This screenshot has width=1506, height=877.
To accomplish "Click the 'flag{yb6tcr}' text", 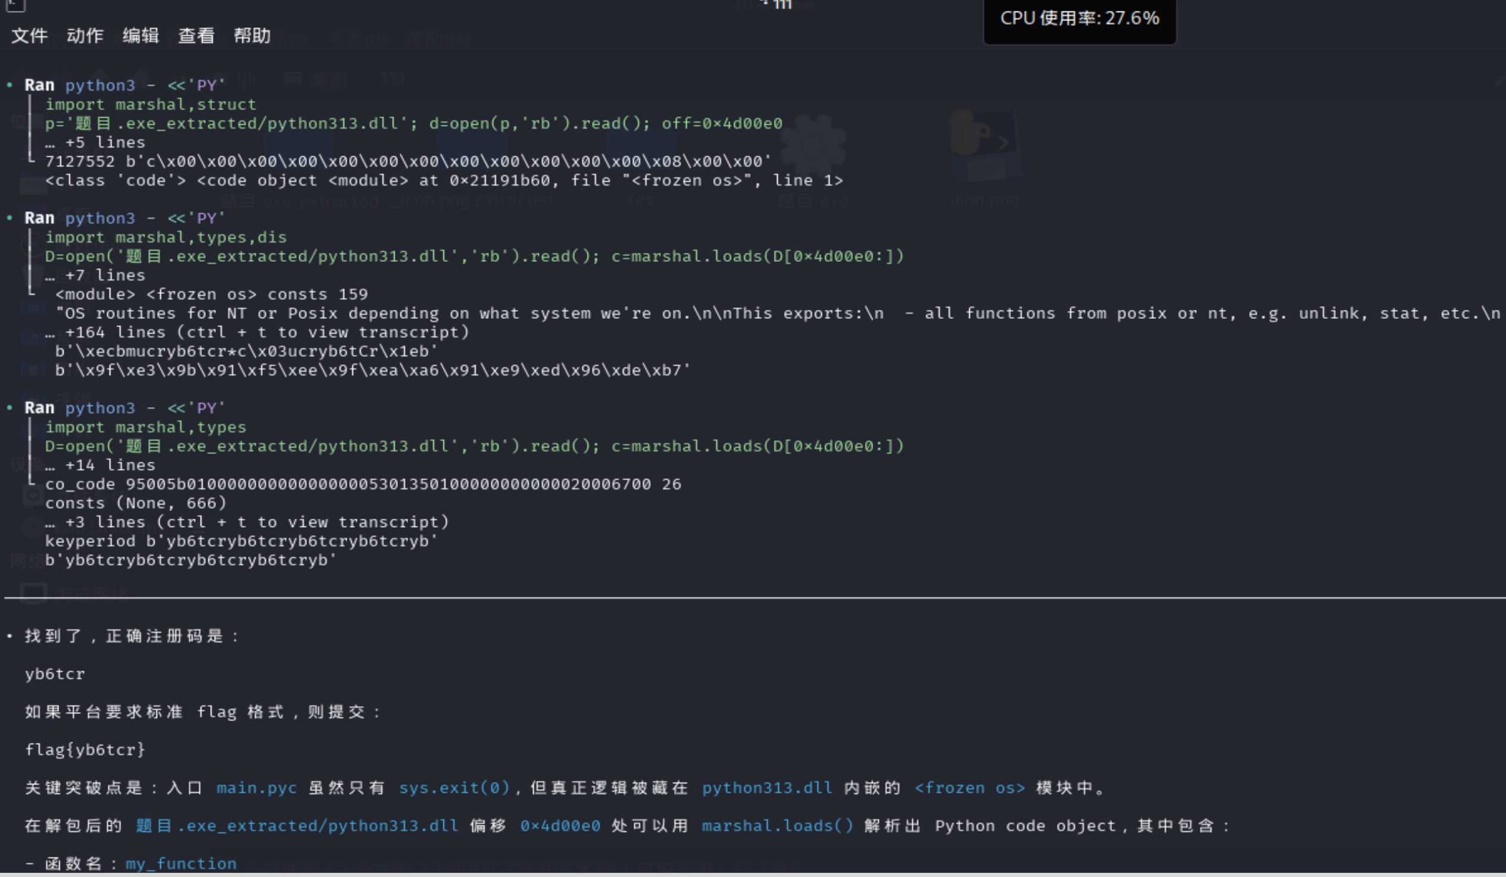I will [x=85, y=750].
